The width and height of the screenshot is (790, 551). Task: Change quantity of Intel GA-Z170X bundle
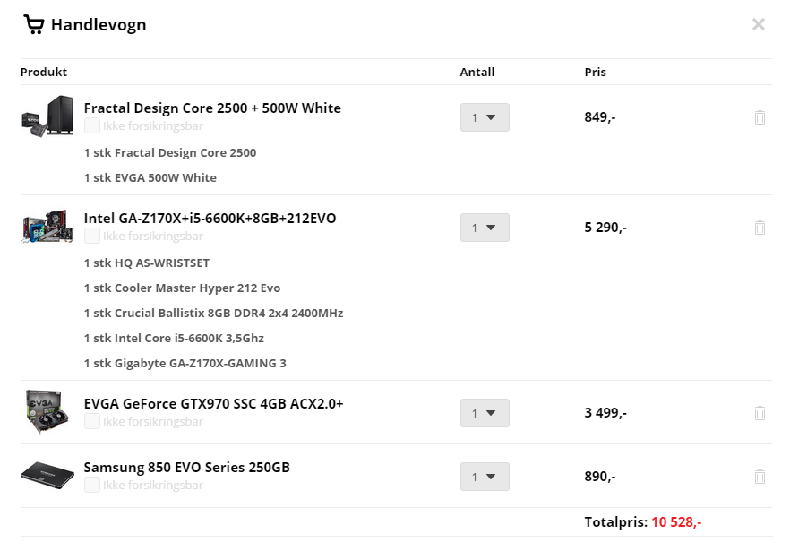click(x=485, y=228)
